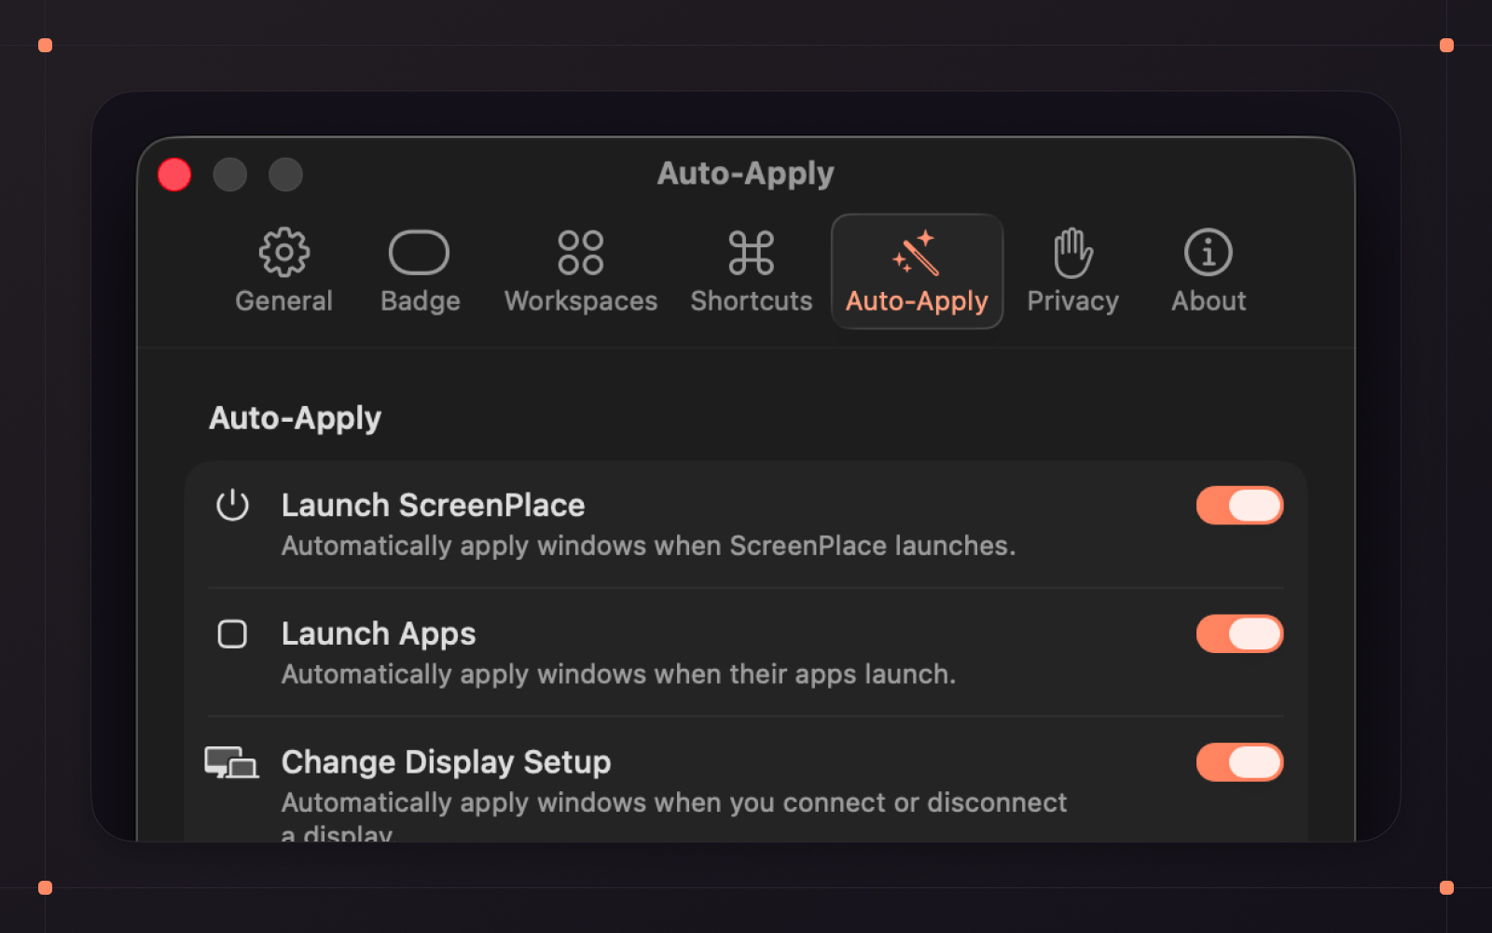Open the About info icon
The width and height of the screenshot is (1492, 933).
click(1209, 252)
